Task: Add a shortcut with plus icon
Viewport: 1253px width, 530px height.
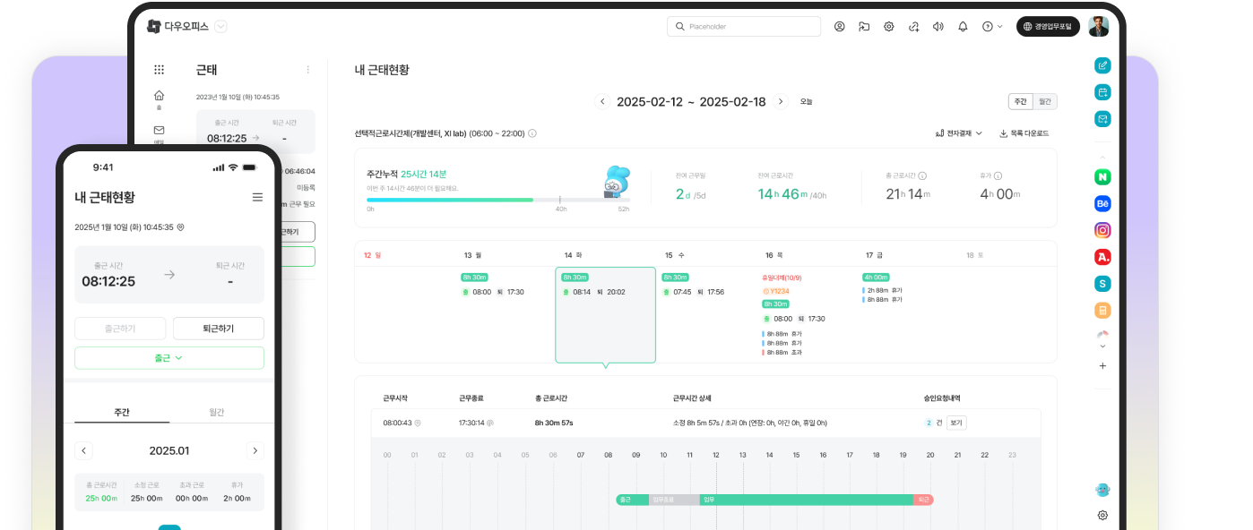Action: 1102,365
